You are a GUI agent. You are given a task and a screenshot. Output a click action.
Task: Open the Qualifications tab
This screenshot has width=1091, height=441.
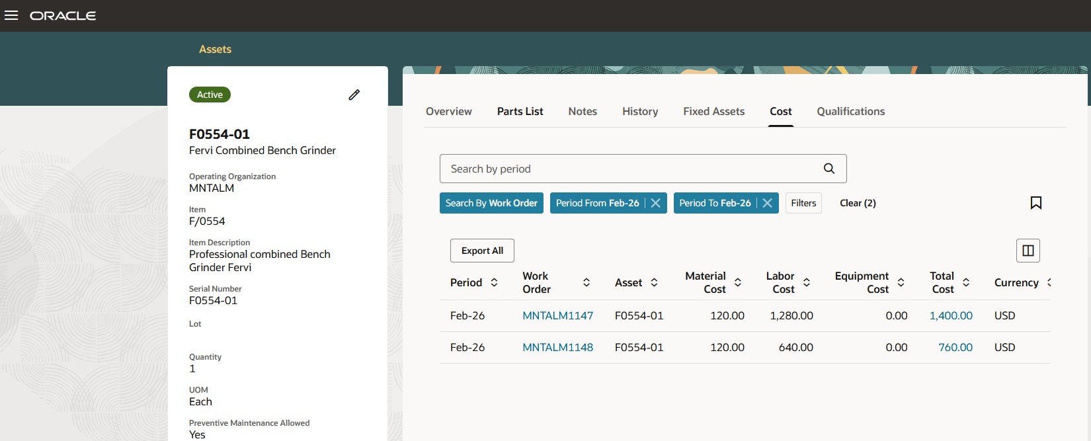coord(851,111)
